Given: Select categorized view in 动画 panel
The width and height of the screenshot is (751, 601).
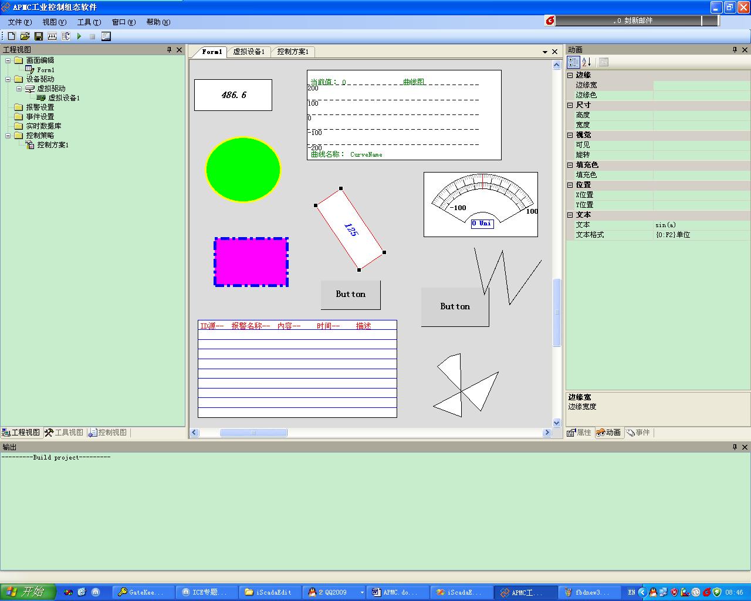Looking at the screenshot, I should click(x=574, y=62).
